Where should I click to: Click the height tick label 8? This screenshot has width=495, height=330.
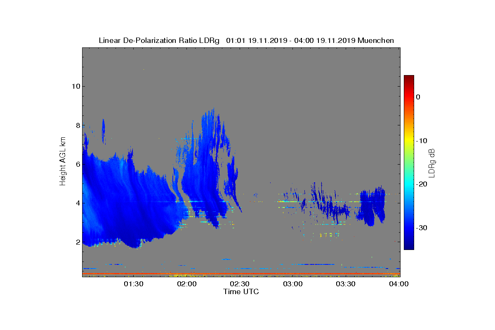78,125
